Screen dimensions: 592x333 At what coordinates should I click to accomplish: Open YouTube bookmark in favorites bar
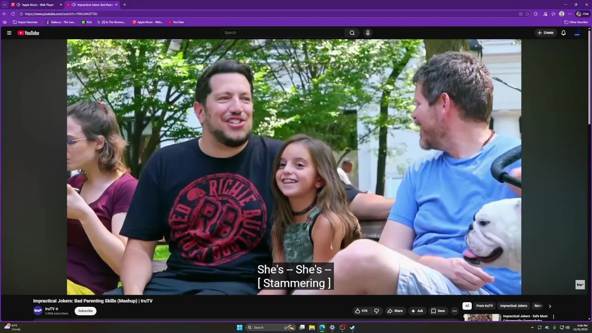coord(176,22)
